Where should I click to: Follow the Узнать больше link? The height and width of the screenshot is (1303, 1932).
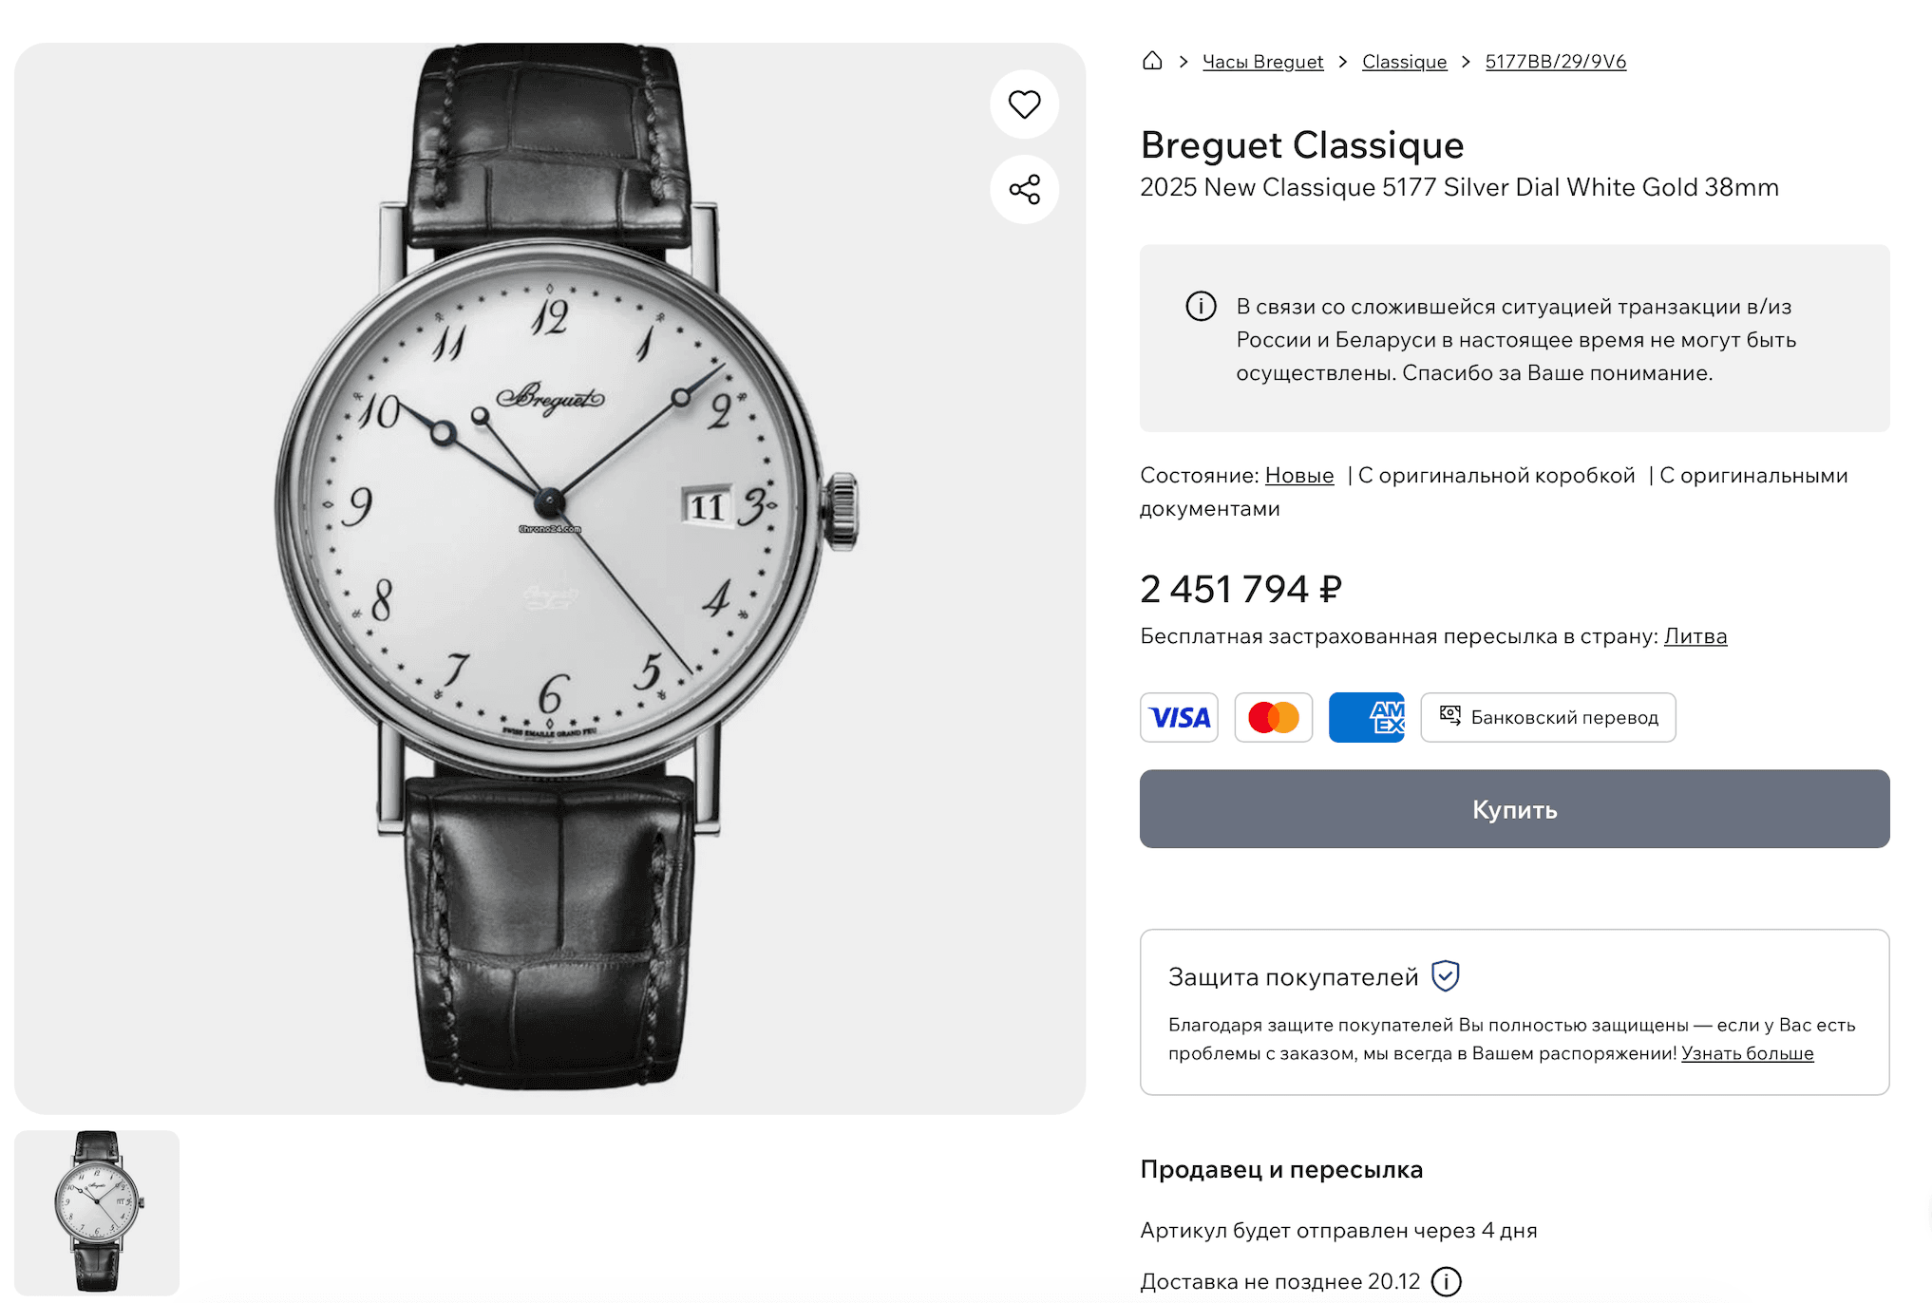tap(1747, 1053)
